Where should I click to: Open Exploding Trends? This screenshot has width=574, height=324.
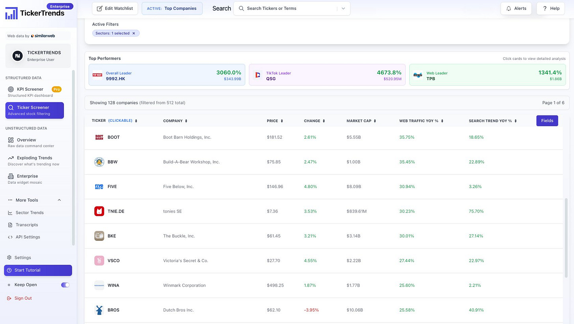coord(35,160)
